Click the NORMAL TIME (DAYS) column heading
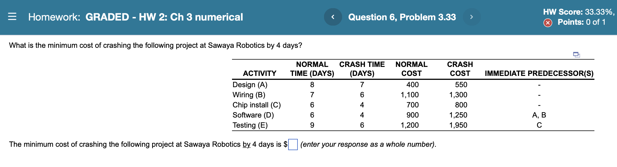 pyautogui.click(x=312, y=69)
